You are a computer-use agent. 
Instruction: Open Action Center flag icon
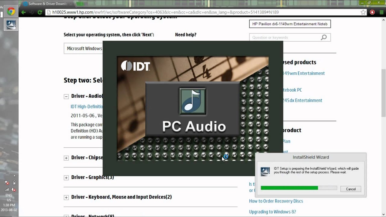click(x=7, y=183)
